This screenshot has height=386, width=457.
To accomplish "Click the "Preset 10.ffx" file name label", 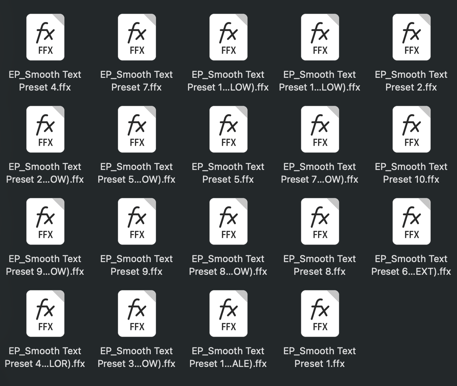I will point(411,179).
